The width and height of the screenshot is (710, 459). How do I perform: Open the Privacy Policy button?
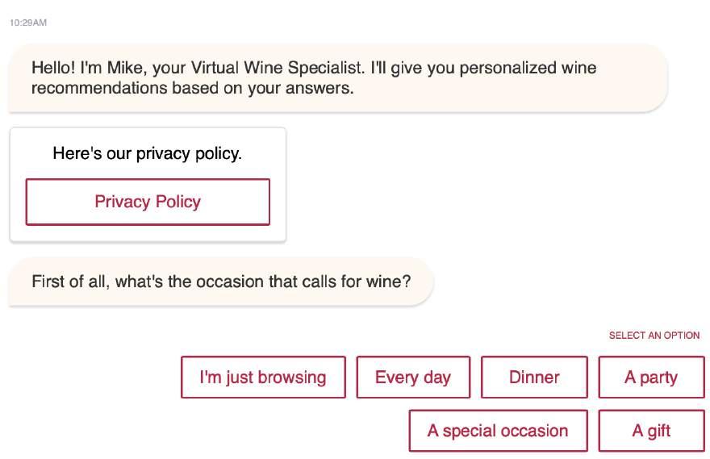click(x=148, y=202)
